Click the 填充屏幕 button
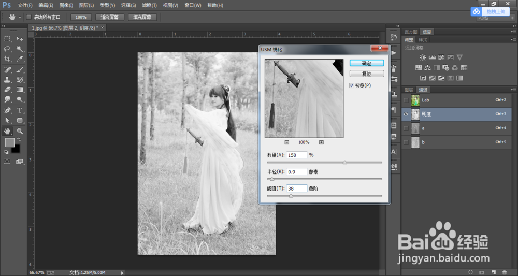Viewport: 518px width, 276px height. [142, 17]
